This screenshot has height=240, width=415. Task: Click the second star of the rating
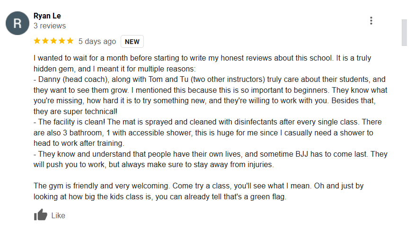[45, 41]
